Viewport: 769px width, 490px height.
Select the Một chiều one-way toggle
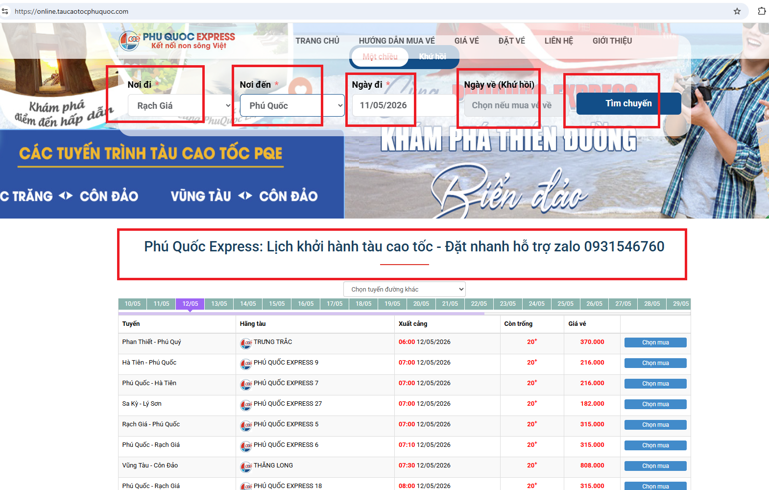(380, 57)
